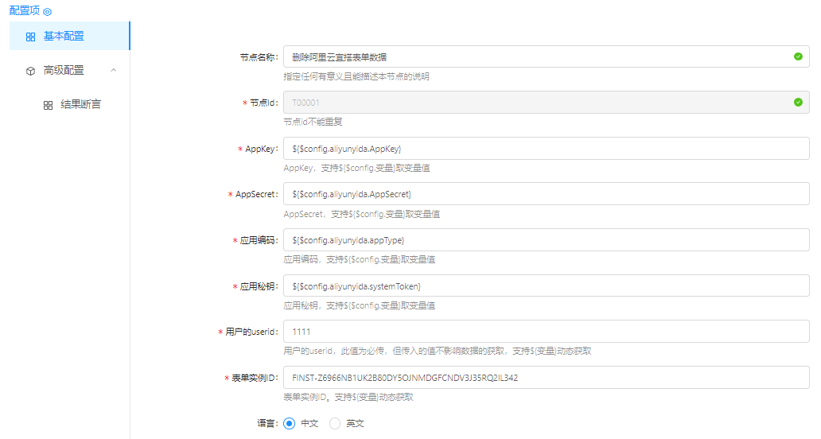This screenshot has height=439, width=821.
Task: Click the grid icon next to 基本配置
Action: point(30,37)
